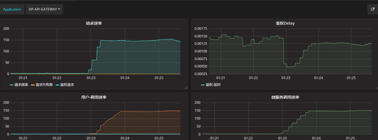The height and width of the screenshot is (140, 378).
Task: Open the DP-API-GATEWAY application dropdown
Action: [44, 9]
